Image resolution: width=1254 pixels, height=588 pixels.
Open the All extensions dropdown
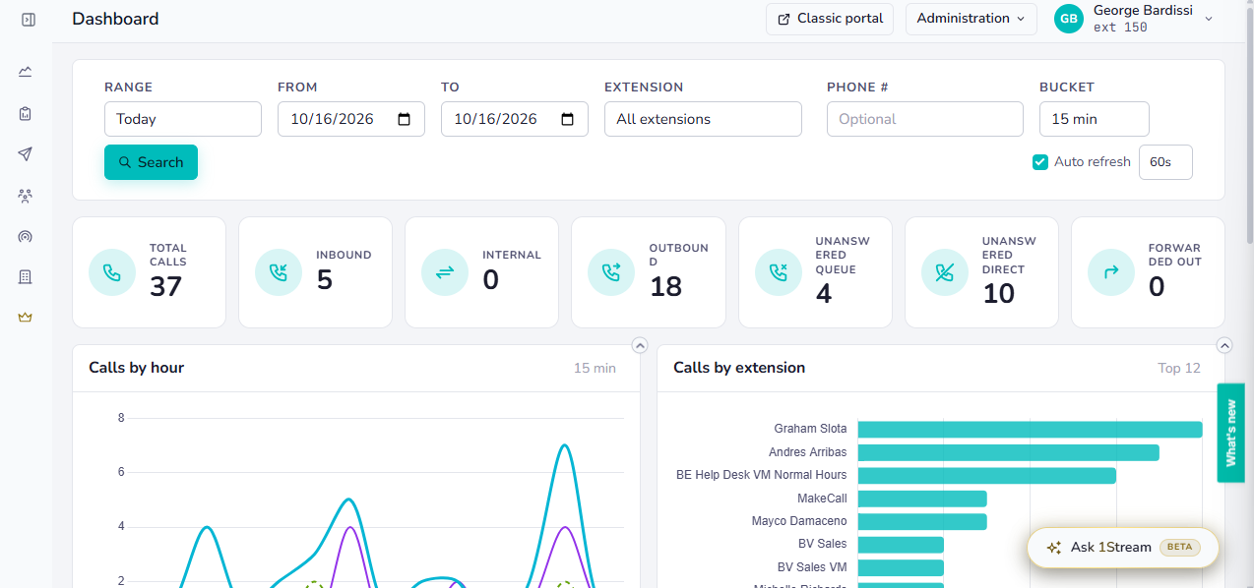point(703,119)
